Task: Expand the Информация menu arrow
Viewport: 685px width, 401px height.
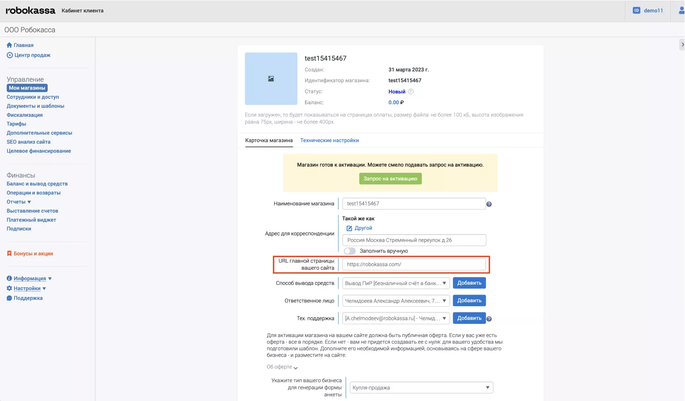Action: click(x=50, y=279)
